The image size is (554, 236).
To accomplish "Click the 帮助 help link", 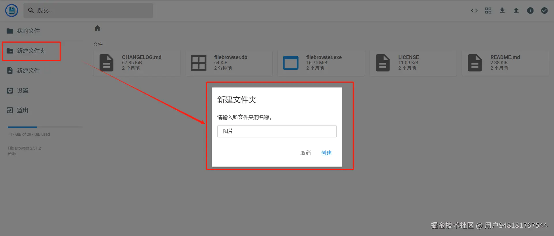I will pyautogui.click(x=12, y=154).
